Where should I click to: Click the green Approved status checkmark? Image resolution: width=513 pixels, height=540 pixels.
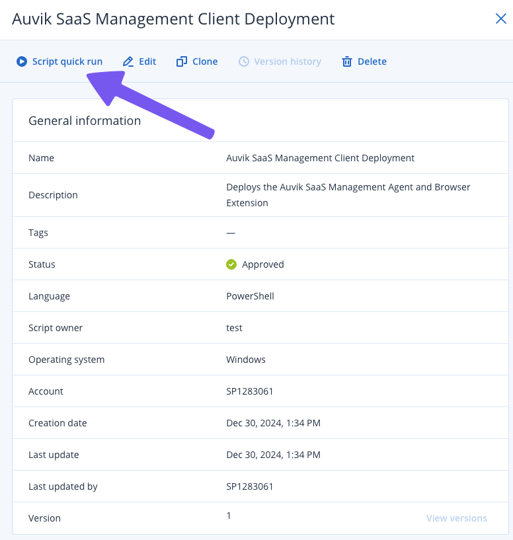231,264
